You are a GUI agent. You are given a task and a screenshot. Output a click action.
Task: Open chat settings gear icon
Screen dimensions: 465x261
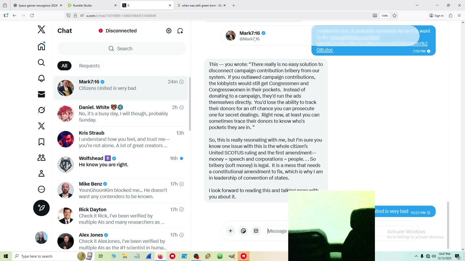click(x=169, y=31)
